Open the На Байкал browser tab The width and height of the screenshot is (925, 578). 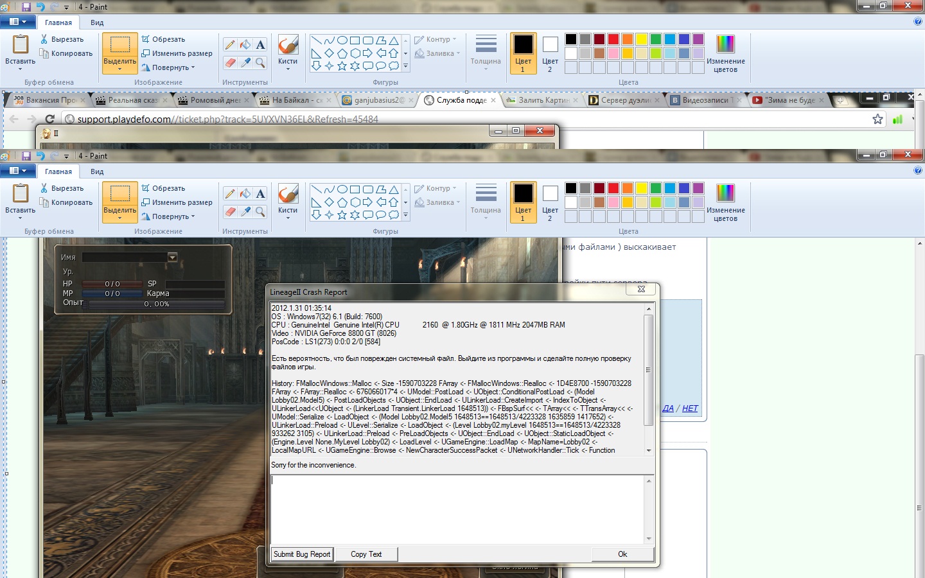pos(296,100)
